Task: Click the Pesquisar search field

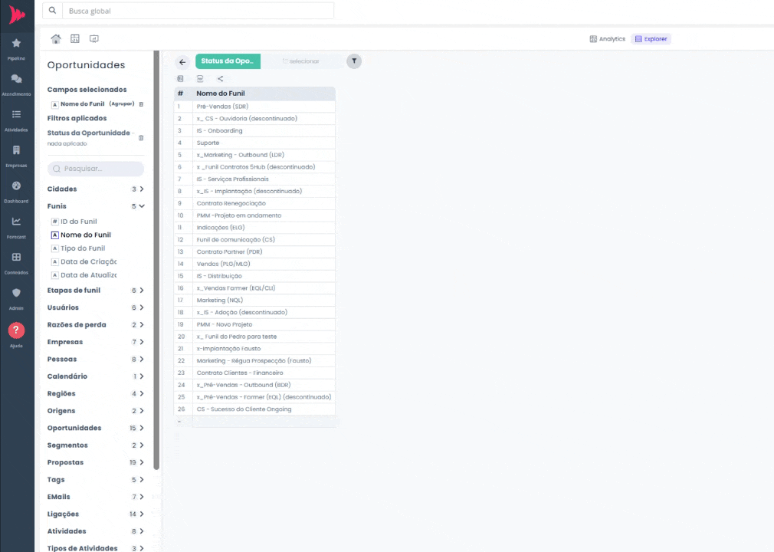Action: tap(96, 169)
